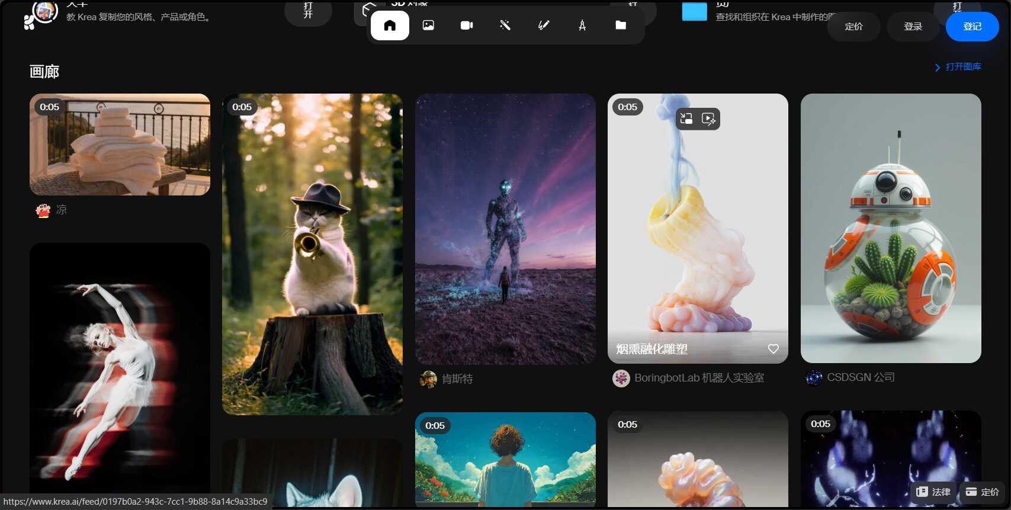Open the blue folder assets card icon
The width and height of the screenshot is (1011, 510).
pos(695,11)
